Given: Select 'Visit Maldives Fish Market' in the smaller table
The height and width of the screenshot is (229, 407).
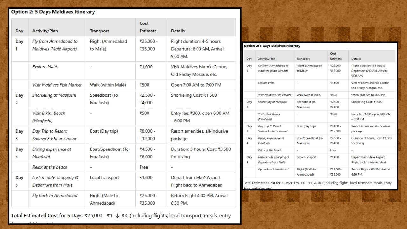Looking at the screenshot, I should 274,95.
